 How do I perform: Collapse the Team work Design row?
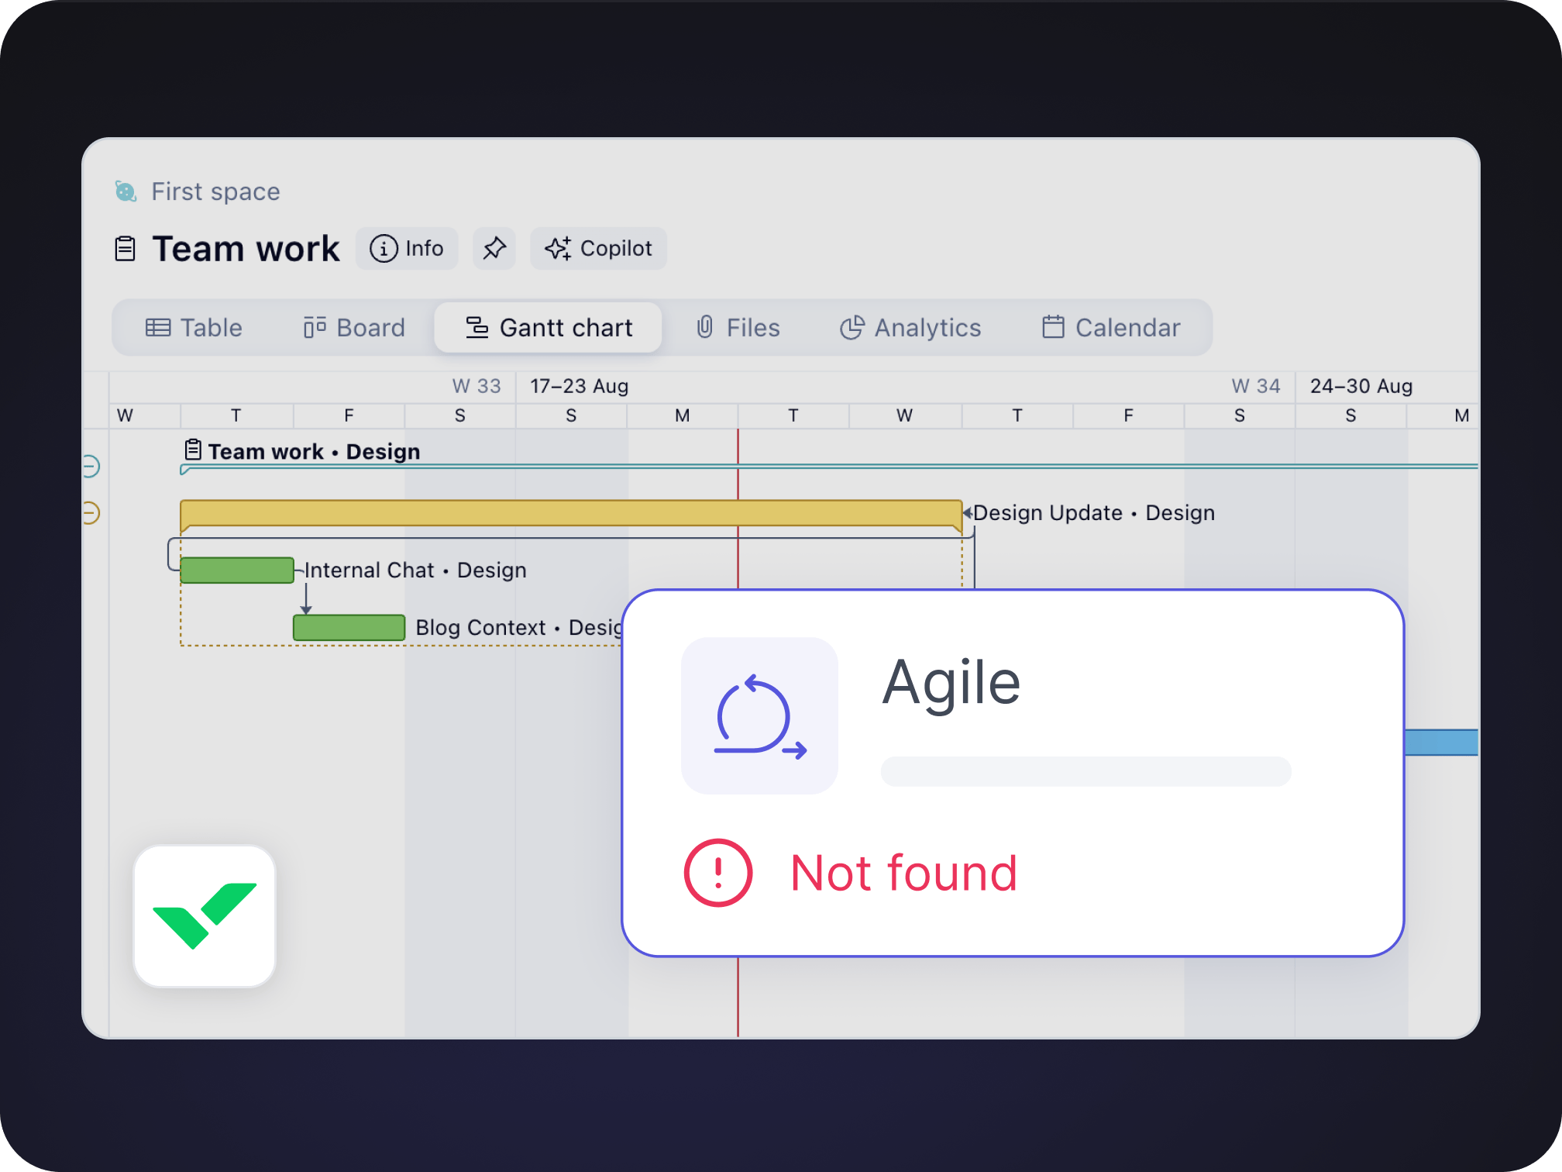[x=91, y=466]
